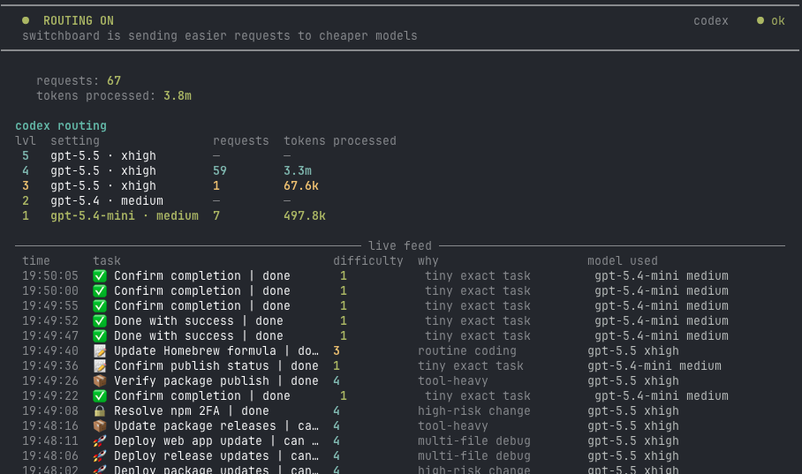Click the difficulty column header
This screenshot has height=474, width=802.
pyautogui.click(x=368, y=261)
